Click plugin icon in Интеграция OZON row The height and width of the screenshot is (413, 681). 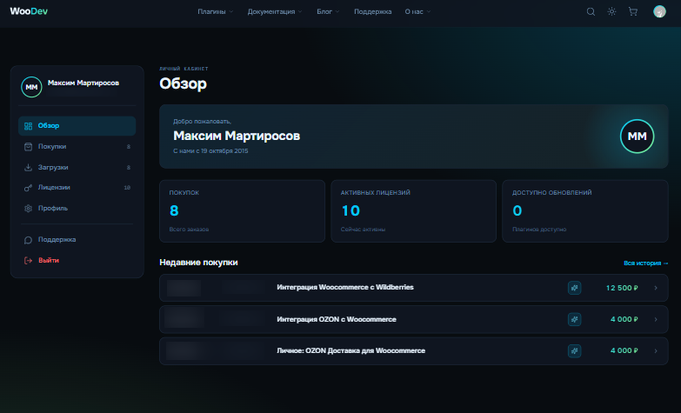click(x=574, y=320)
